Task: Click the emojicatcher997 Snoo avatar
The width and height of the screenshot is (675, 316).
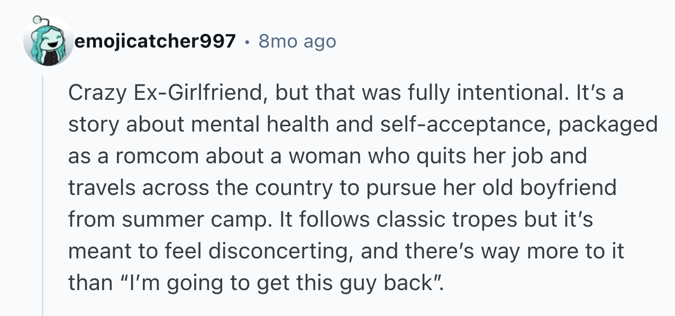Action: coord(49,43)
